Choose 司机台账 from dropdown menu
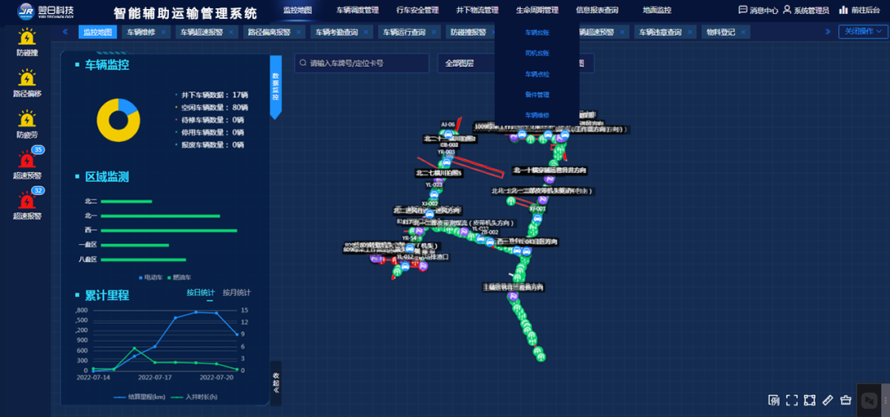The height and width of the screenshot is (417, 890). (537, 54)
